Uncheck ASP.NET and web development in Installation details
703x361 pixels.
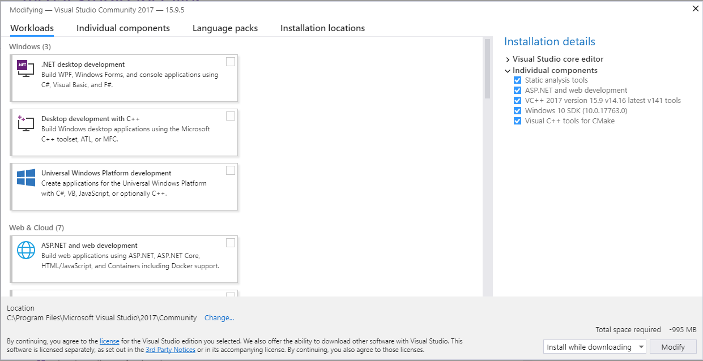(x=517, y=91)
